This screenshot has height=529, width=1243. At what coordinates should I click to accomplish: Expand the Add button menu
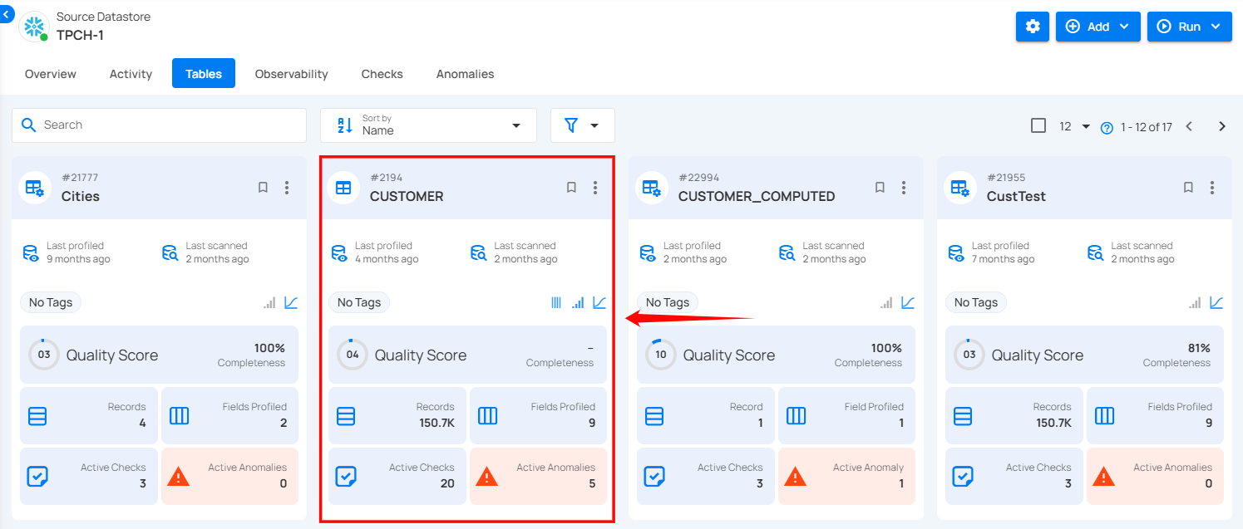[1097, 27]
